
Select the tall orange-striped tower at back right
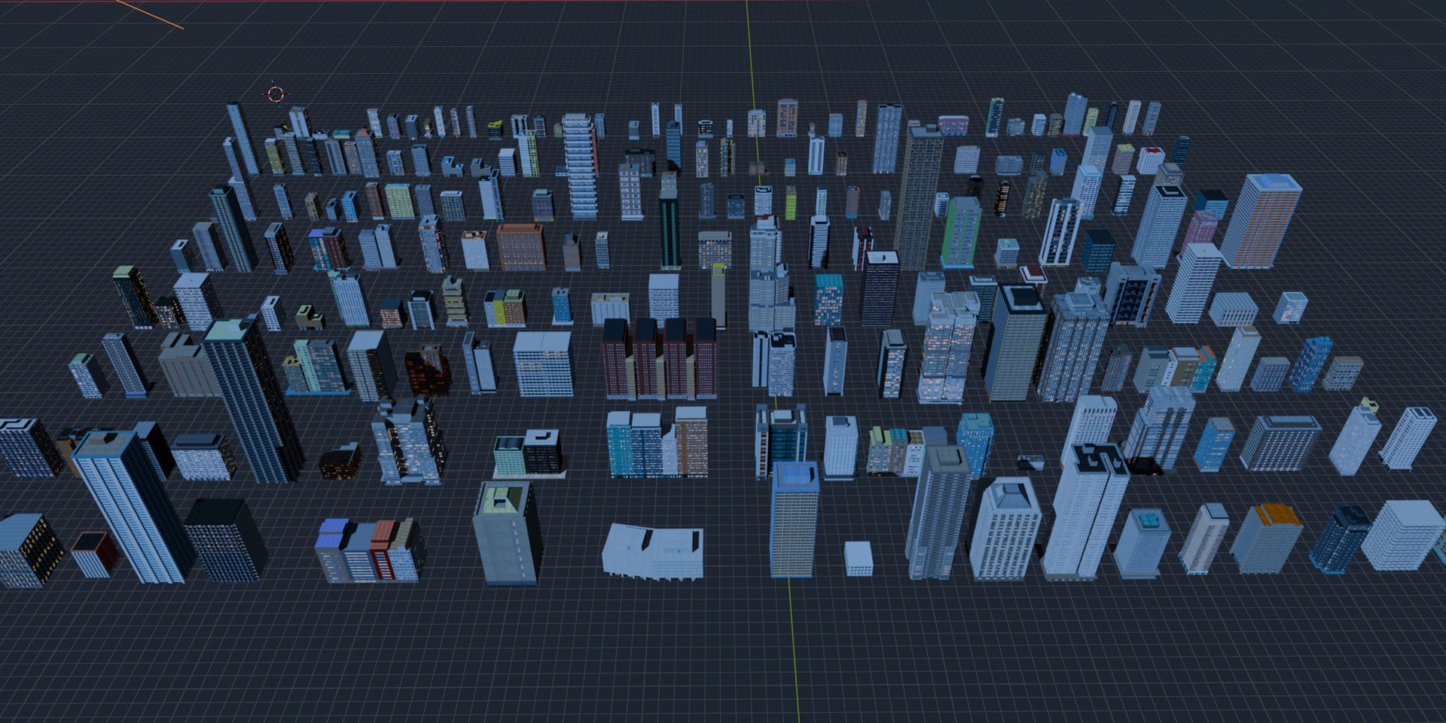pos(1261,221)
